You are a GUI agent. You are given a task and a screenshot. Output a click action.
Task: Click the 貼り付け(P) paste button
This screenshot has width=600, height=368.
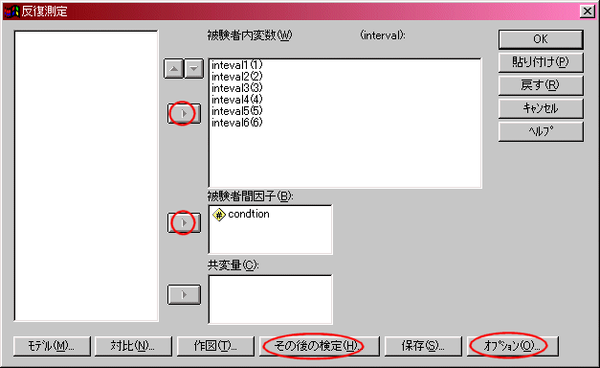(541, 62)
